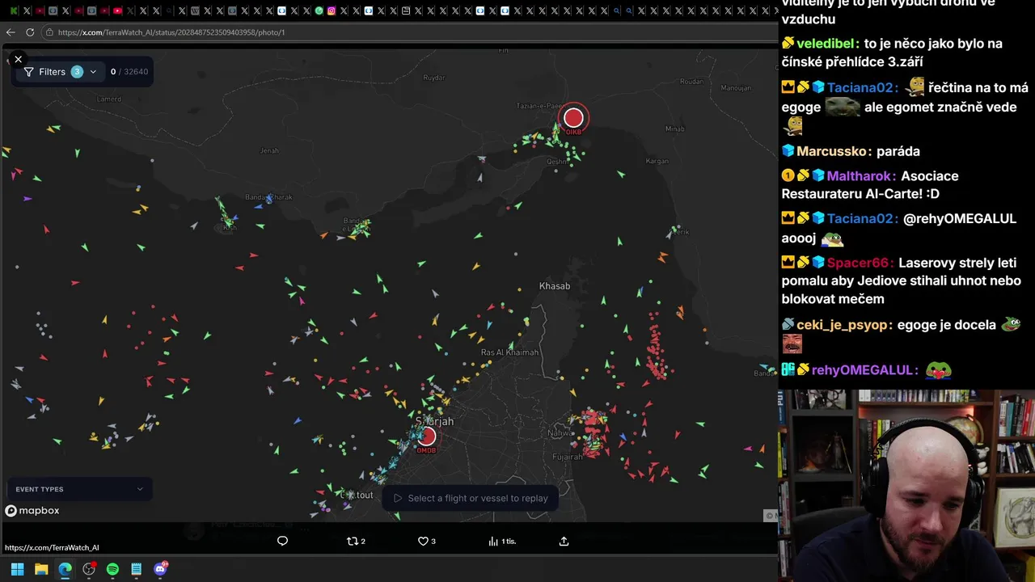Click the 0 / 32640 results counter

pos(129,72)
